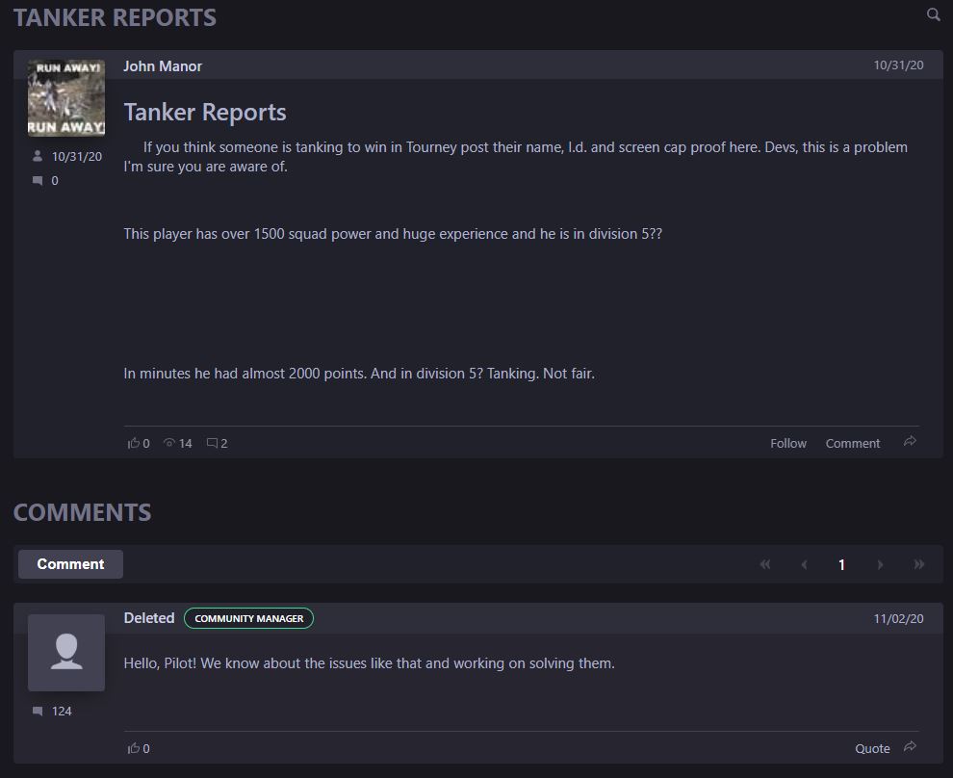Screen dimensions: 953x778
Task: Click the Deleted user's avatar placeholder
Action: pos(66,652)
